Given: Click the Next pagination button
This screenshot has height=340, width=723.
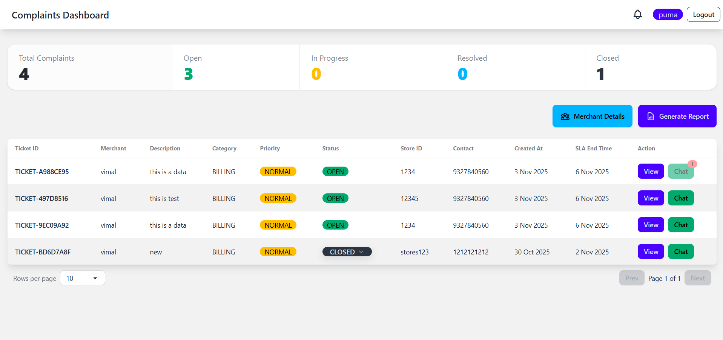Looking at the screenshot, I should point(697,278).
